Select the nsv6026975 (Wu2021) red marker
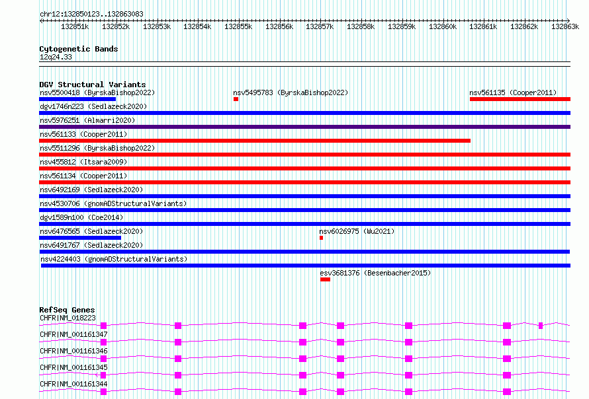This screenshot has width=589, height=399. coord(321,238)
